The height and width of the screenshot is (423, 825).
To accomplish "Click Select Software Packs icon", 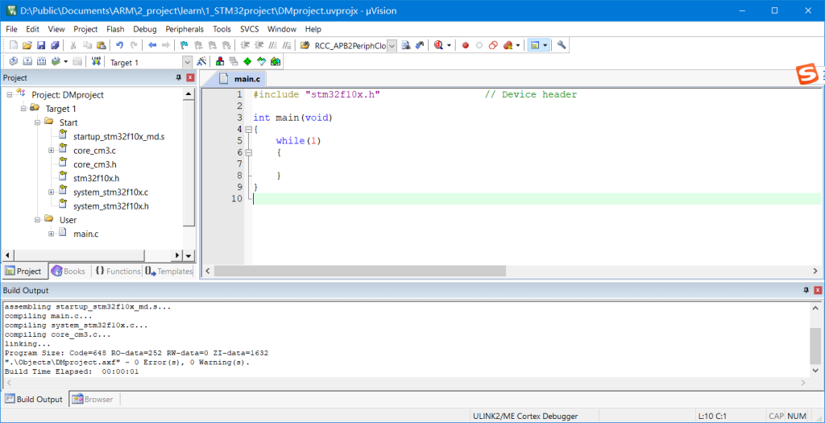I will [x=261, y=61].
